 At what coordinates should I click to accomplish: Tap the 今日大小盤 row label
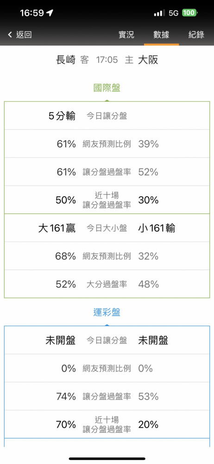pyautogui.click(x=107, y=228)
